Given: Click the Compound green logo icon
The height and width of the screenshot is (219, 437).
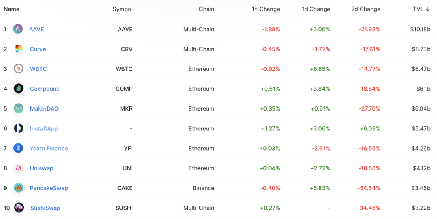Looking at the screenshot, I should pos(19,89).
